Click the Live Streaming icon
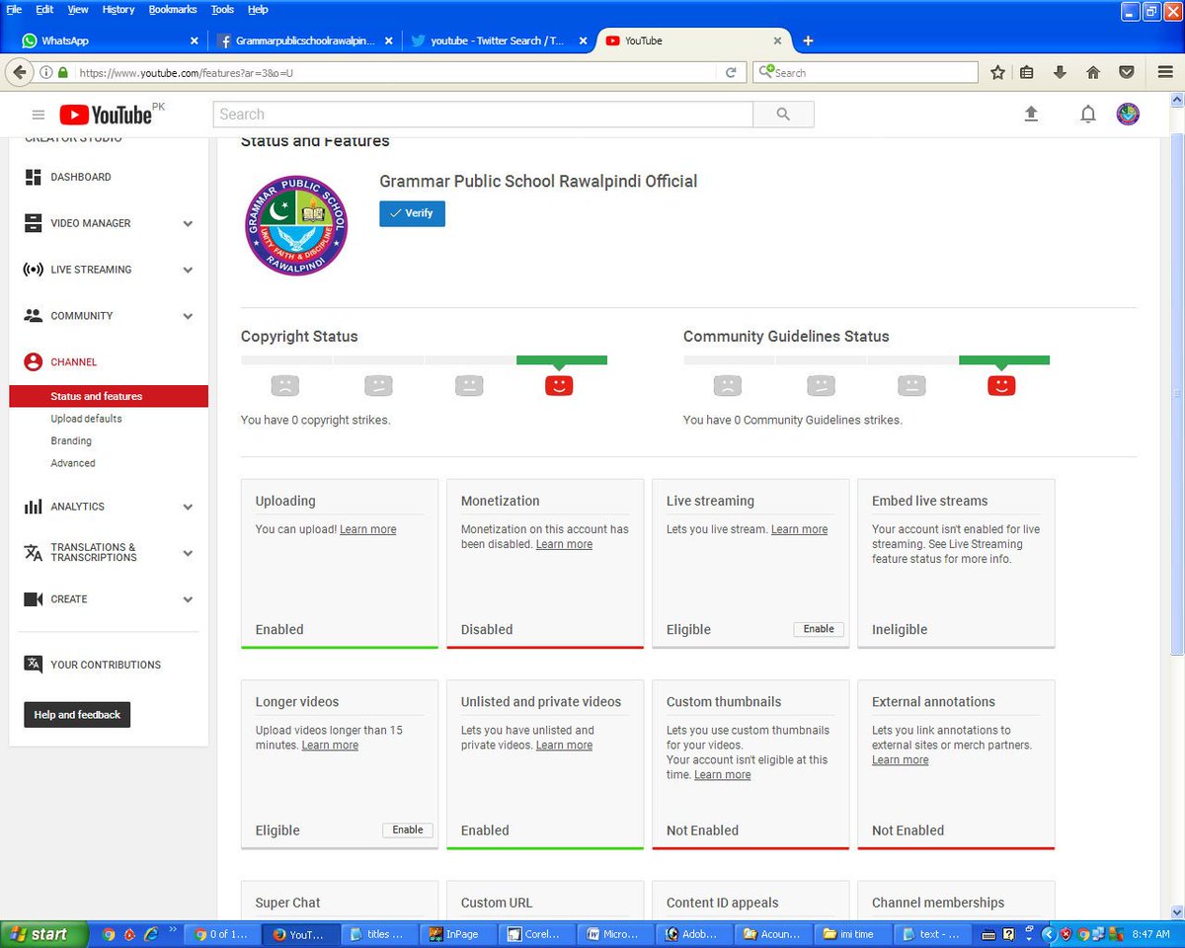The image size is (1185, 948). [x=34, y=270]
